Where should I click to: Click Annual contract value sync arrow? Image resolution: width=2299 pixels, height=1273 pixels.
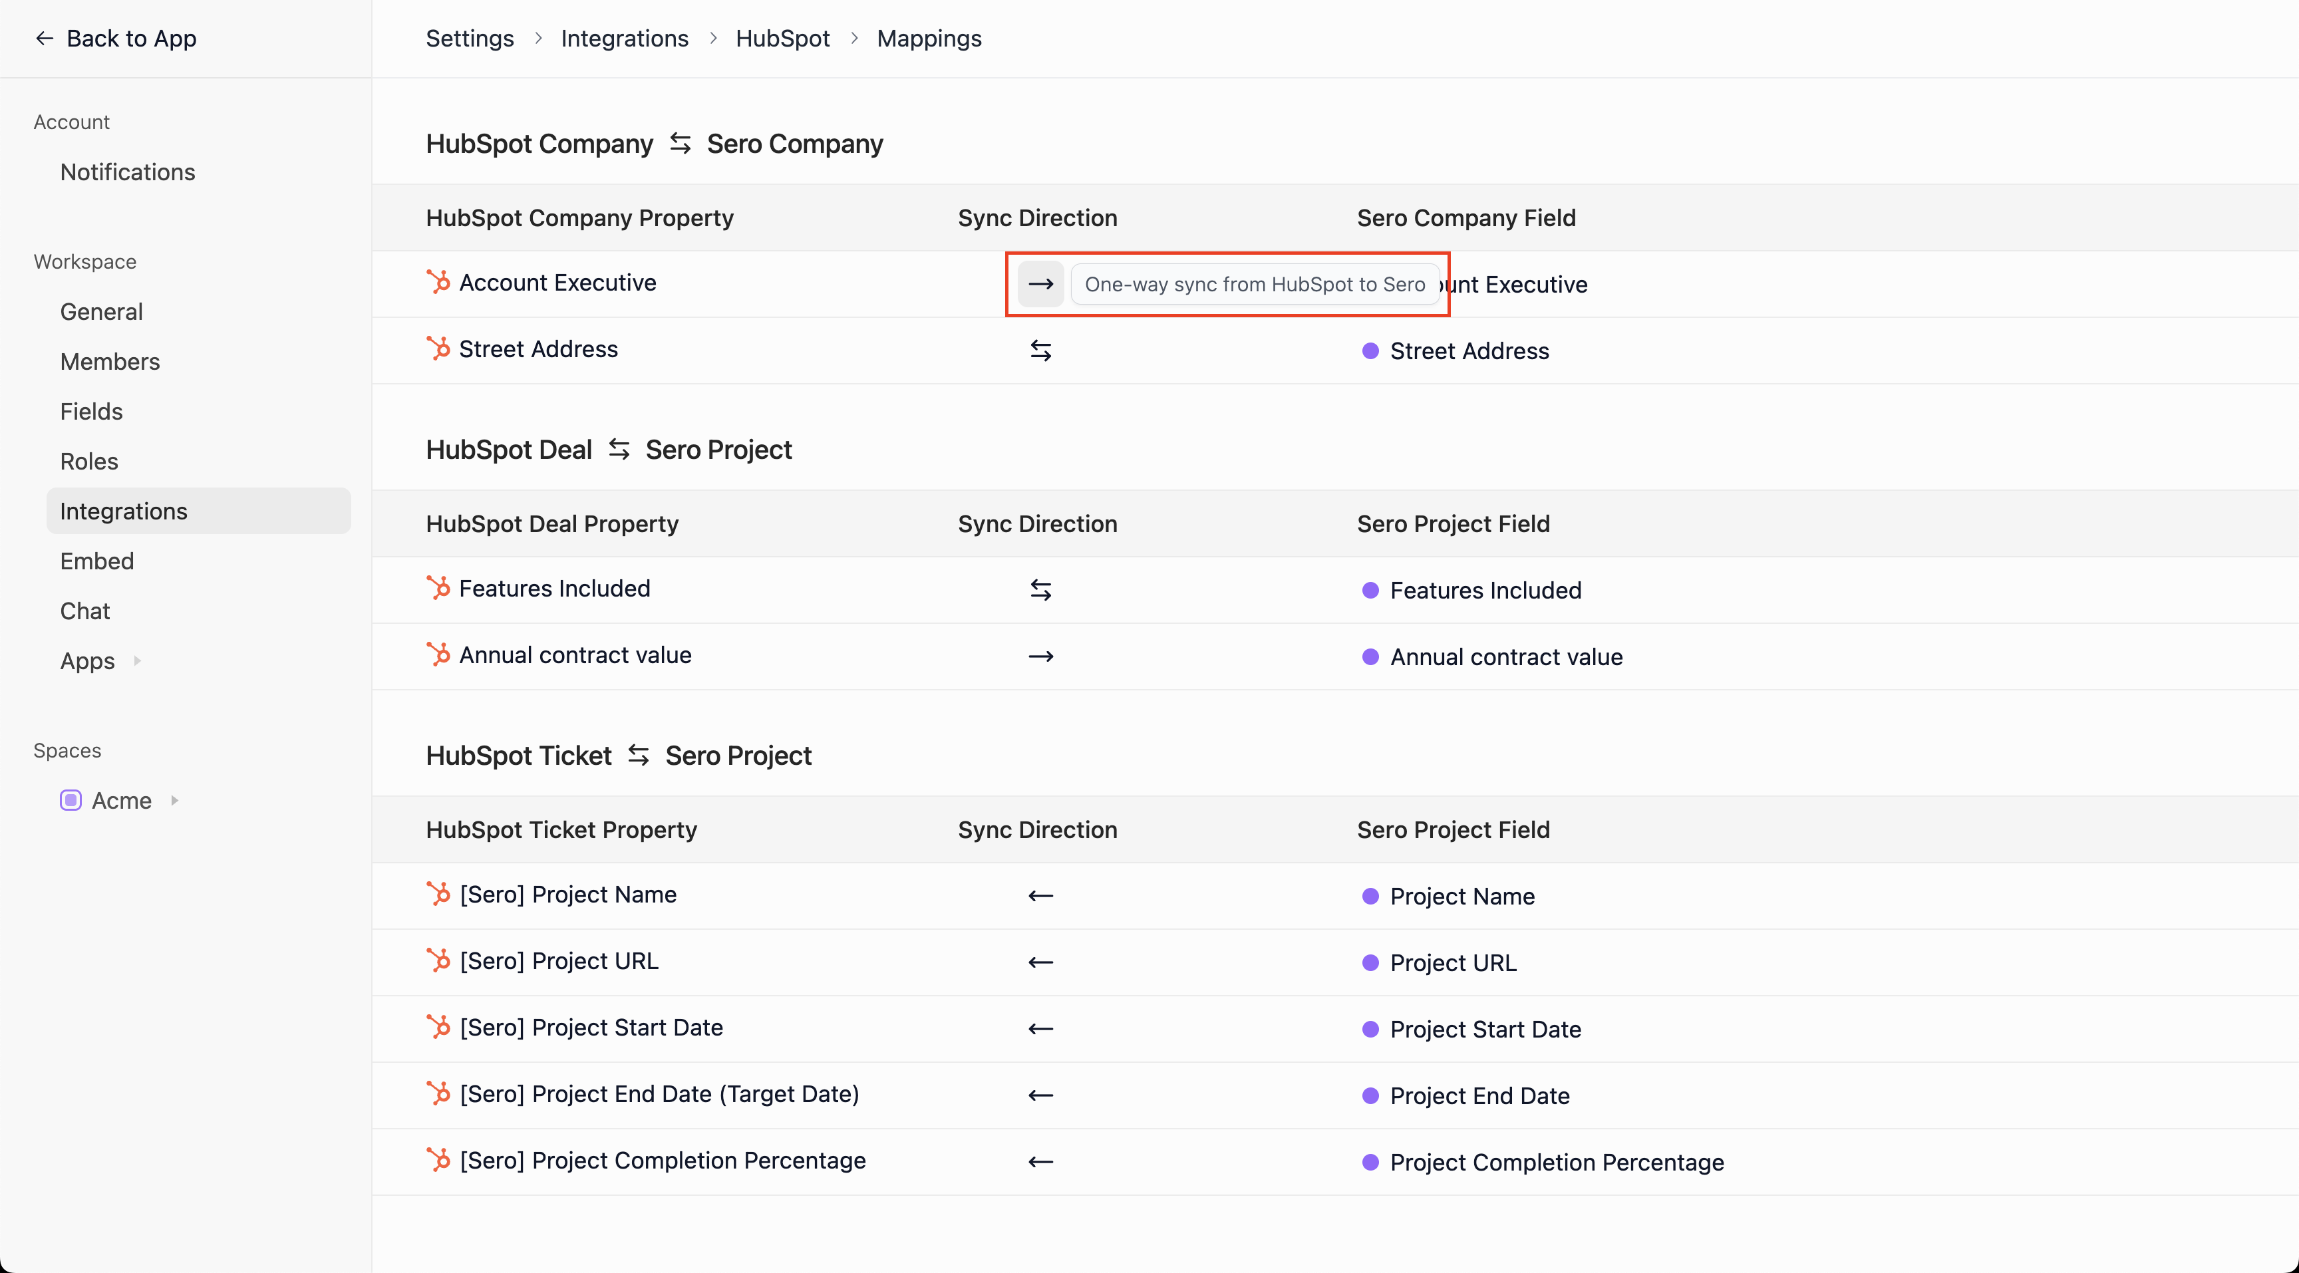(x=1040, y=656)
